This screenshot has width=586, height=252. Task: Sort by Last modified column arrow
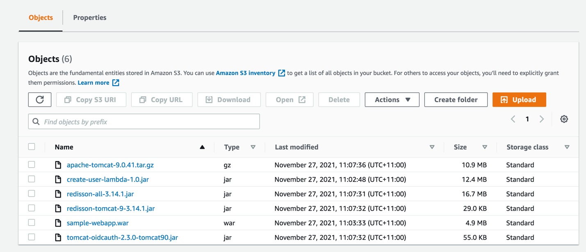[x=432, y=147]
